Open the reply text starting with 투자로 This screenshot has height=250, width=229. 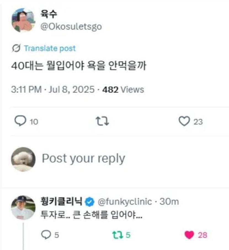coord(91,215)
